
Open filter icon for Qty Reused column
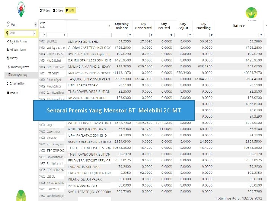click(x=171, y=35)
